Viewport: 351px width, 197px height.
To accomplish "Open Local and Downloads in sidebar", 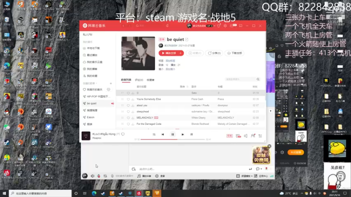I will [91, 48].
